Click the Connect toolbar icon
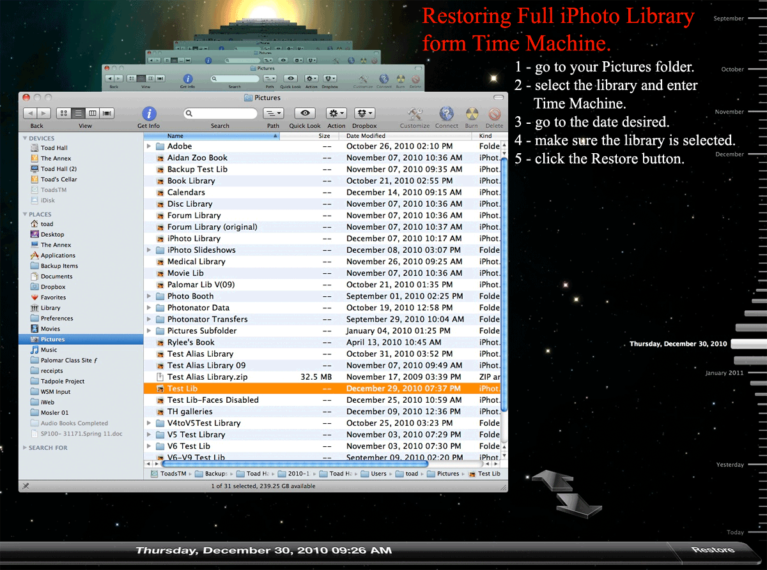The image size is (767, 570). coord(446,114)
